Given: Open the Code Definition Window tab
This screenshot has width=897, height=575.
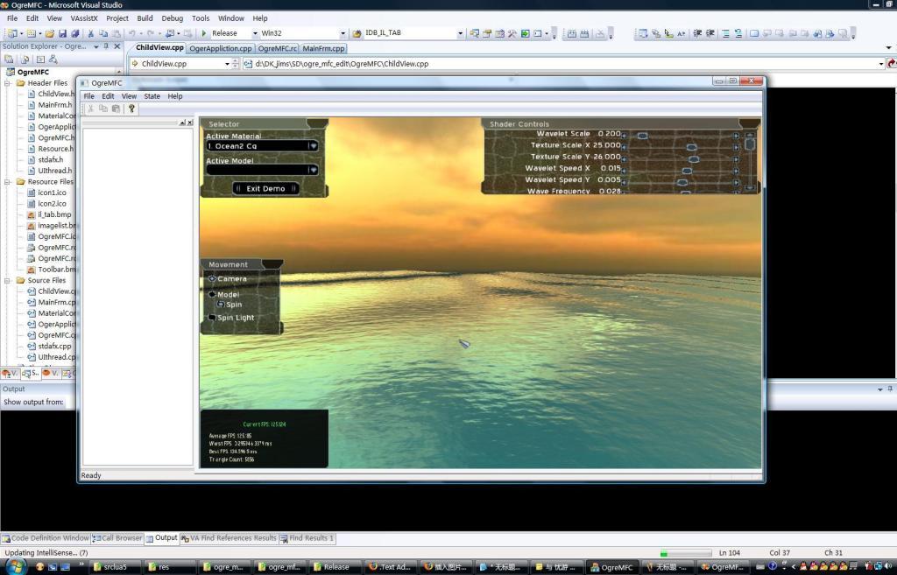Looking at the screenshot, I should point(46,538).
